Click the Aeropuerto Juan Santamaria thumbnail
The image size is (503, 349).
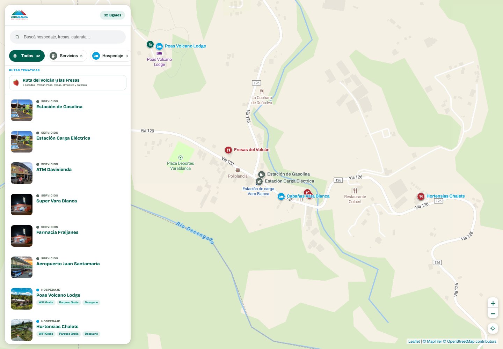coord(22,267)
